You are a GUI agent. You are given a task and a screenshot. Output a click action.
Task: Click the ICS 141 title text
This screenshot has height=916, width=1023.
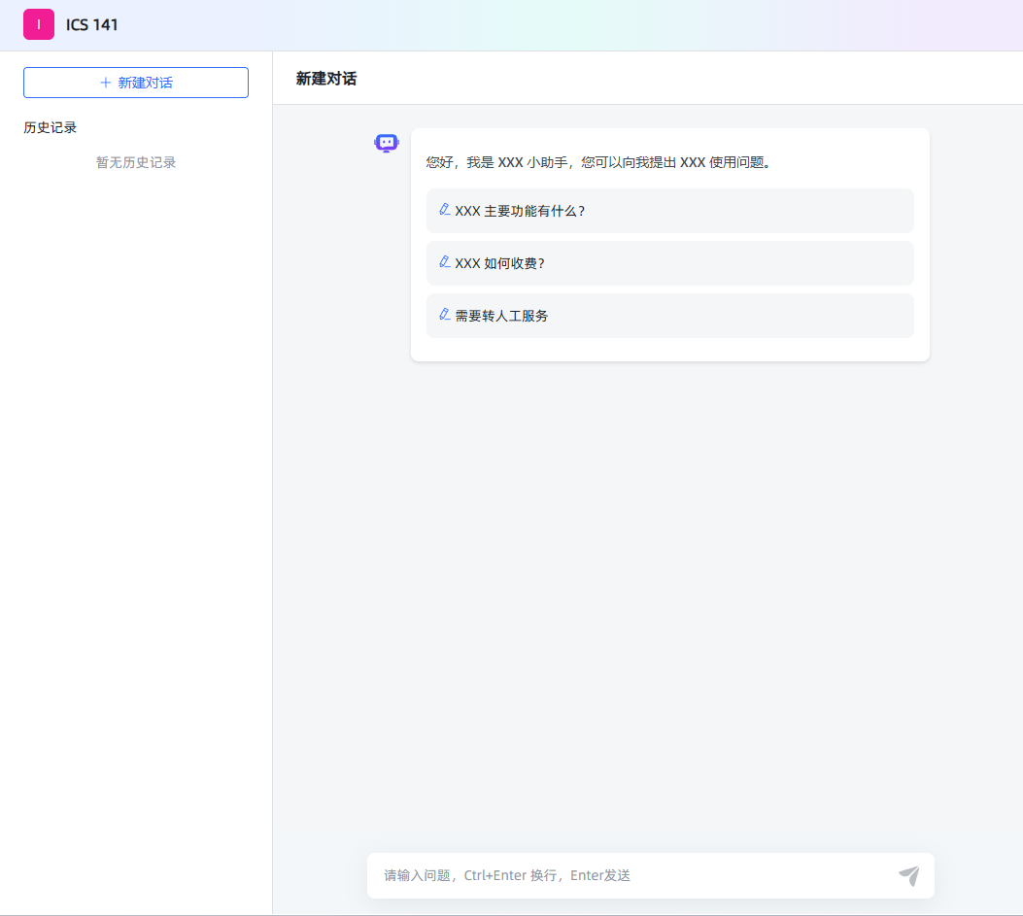click(90, 24)
